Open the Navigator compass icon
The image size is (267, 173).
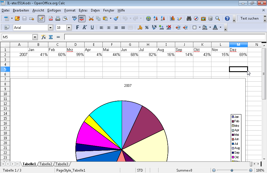tap(196, 18)
